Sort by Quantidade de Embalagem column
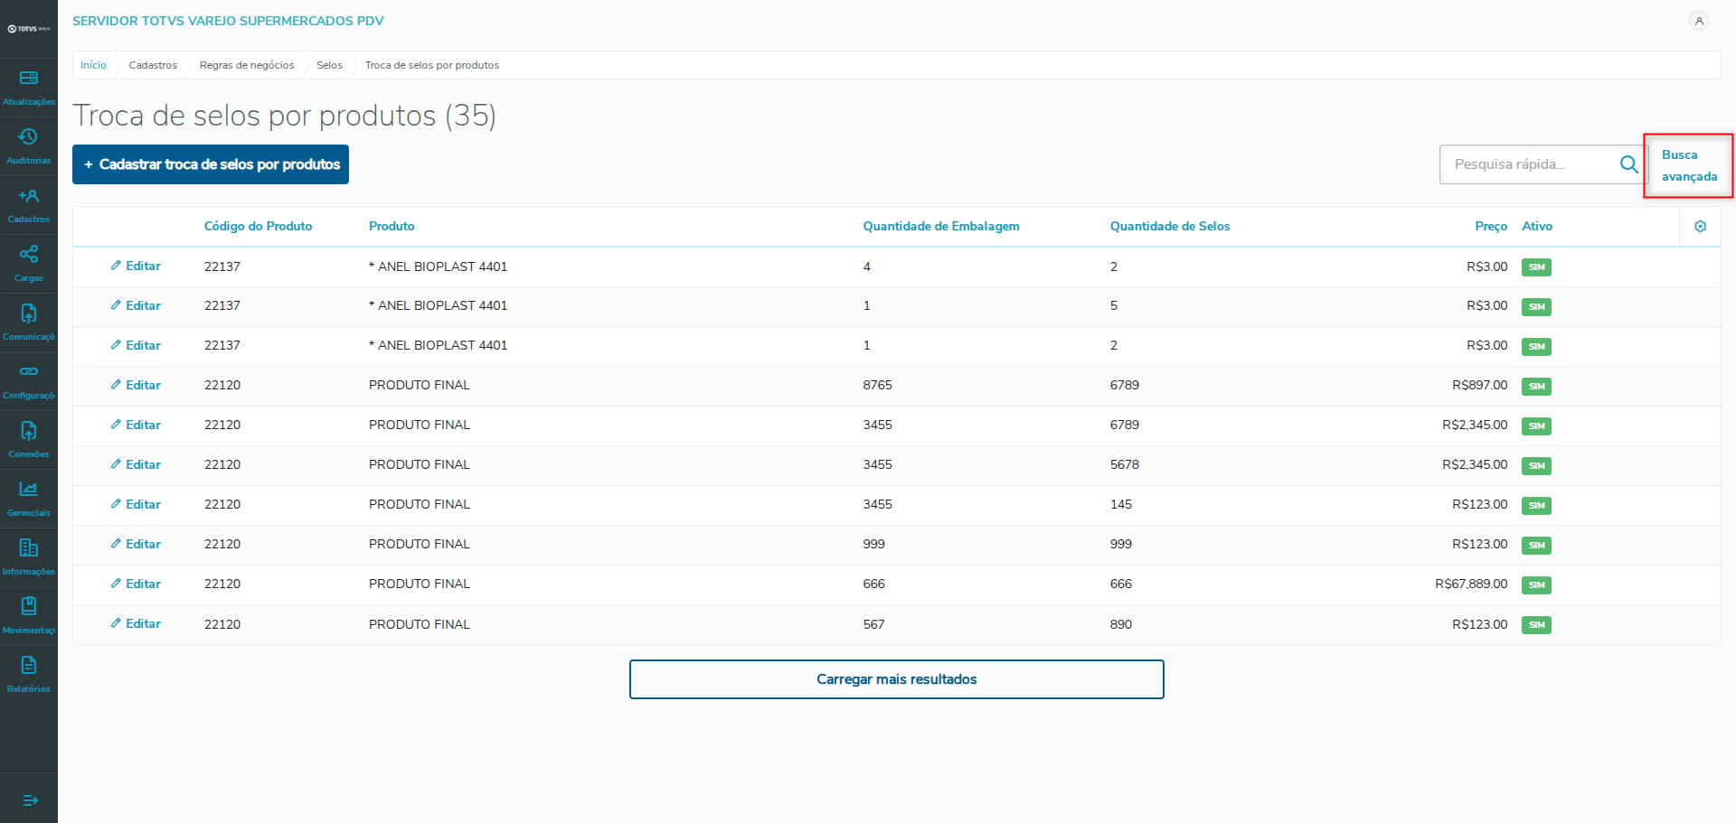 941,227
